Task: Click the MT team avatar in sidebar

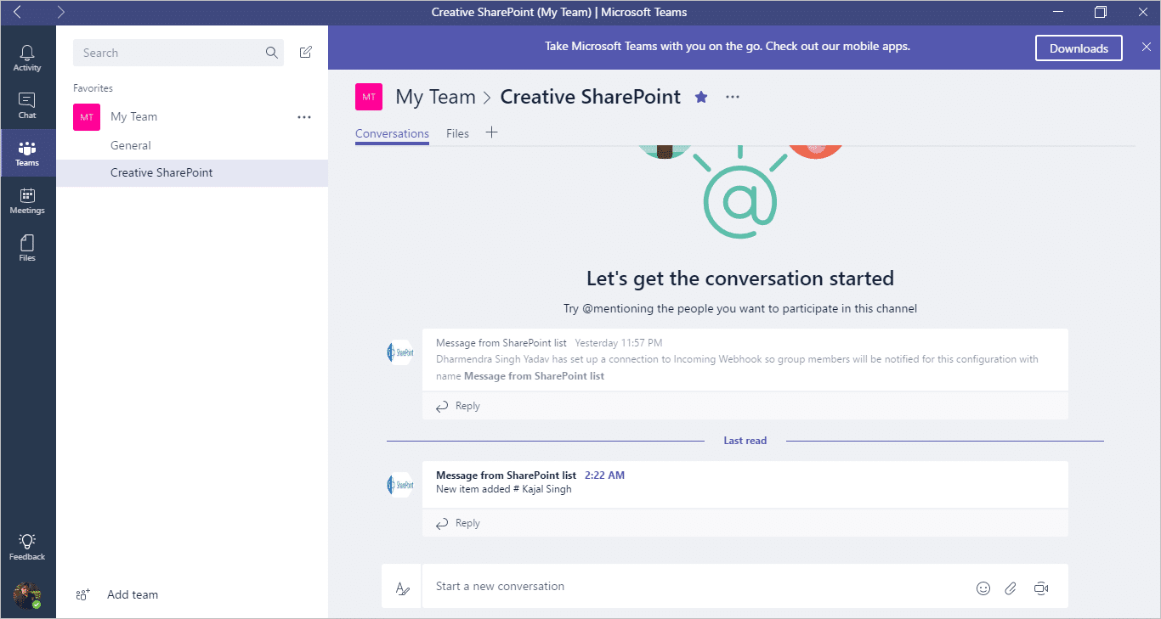Action: [87, 117]
